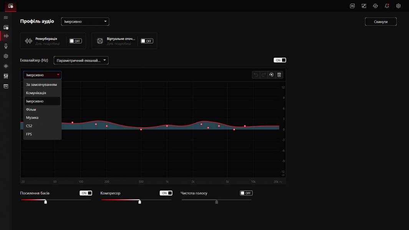Switch off the Еквалайзер ON toggle
Image resolution: width=409 pixels, height=230 pixels.
[280, 60]
